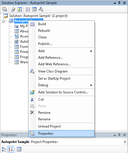This screenshot has height=153, width=128.
Task: Toggle Alphabetical sort in Properties panel
Action: pos(11,149)
